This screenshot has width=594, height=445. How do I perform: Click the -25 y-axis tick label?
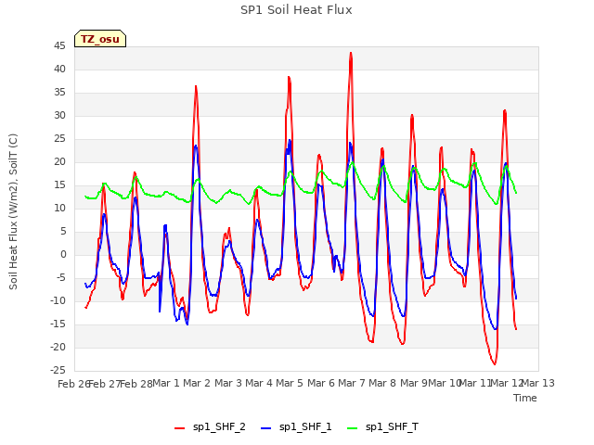coord(58,370)
